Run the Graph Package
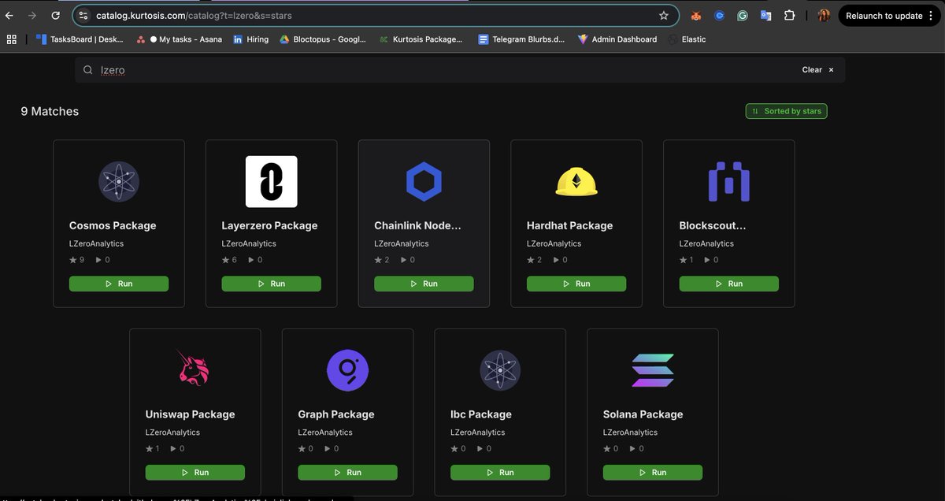Image resolution: width=945 pixels, height=501 pixels. (347, 473)
